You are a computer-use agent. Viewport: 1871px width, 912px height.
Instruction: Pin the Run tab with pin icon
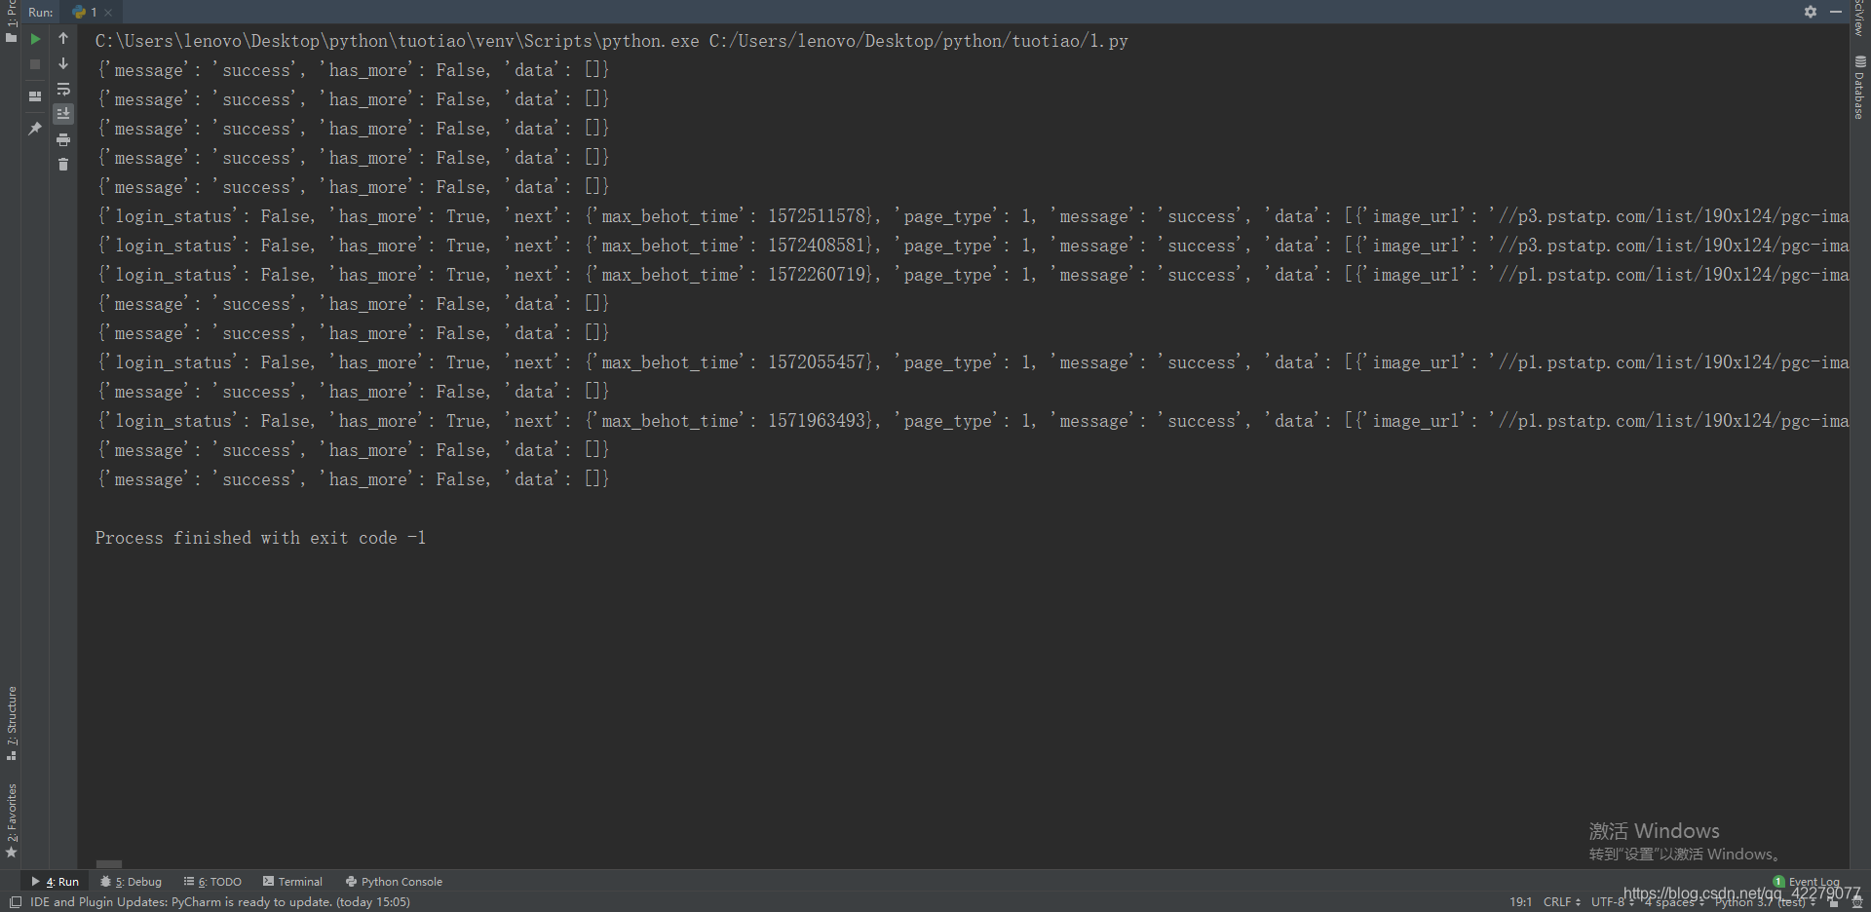pos(35,129)
